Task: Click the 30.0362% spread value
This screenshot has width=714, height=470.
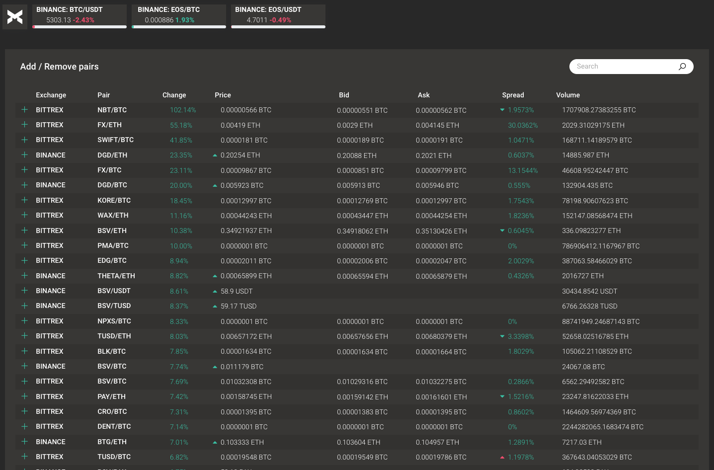Action: pos(523,125)
